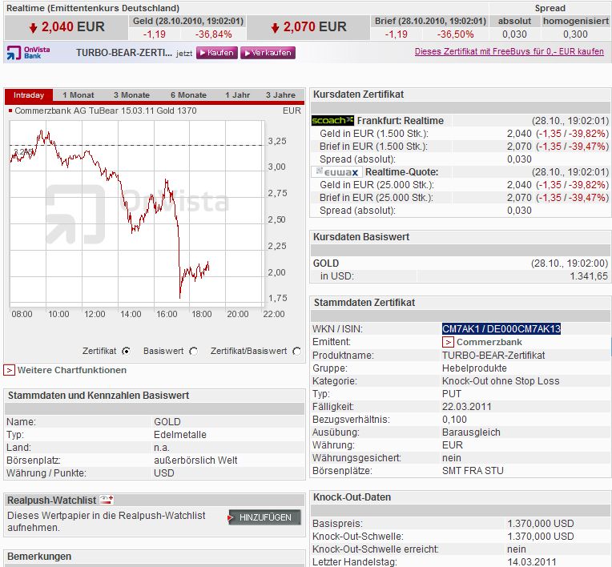Image resolution: width=612 pixels, height=567 pixels.
Task: Click the Fälligkeit date 22.03.2011
Action: pos(466,407)
